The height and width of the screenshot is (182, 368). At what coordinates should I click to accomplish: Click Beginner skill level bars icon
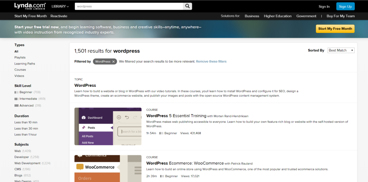click(16, 92)
